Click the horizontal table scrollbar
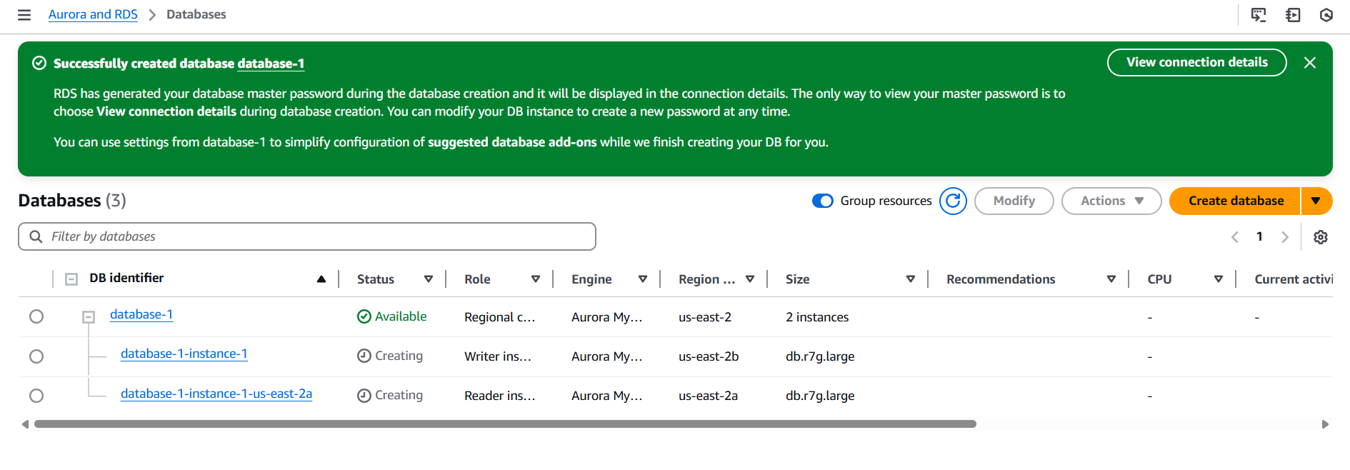 (505, 424)
